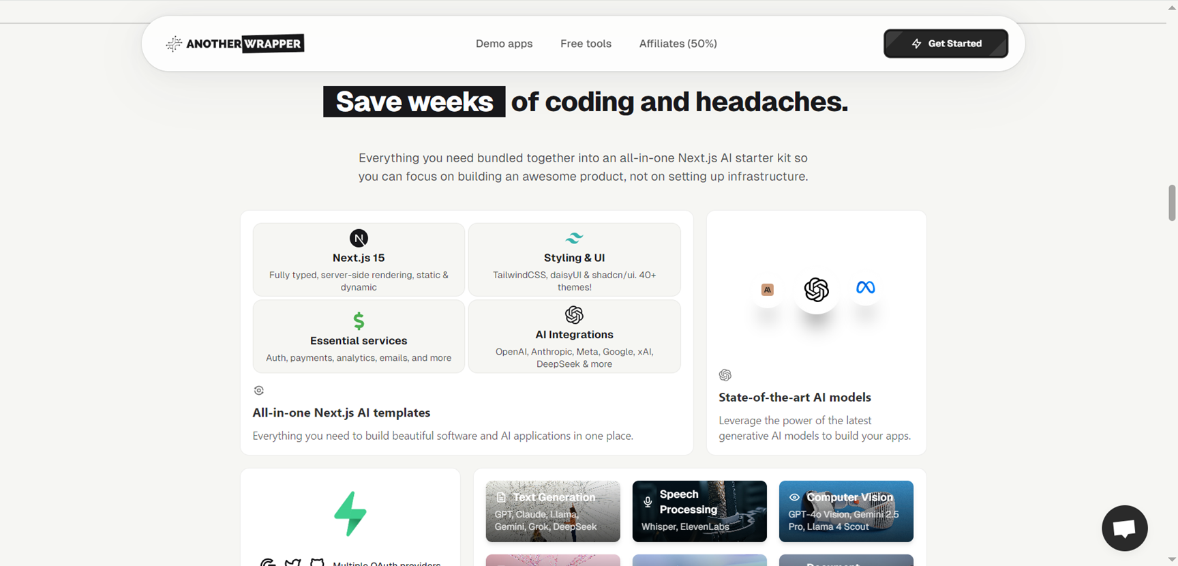Click the Tailwind wave icon
Image resolution: width=1178 pixels, height=566 pixels.
[574, 238]
